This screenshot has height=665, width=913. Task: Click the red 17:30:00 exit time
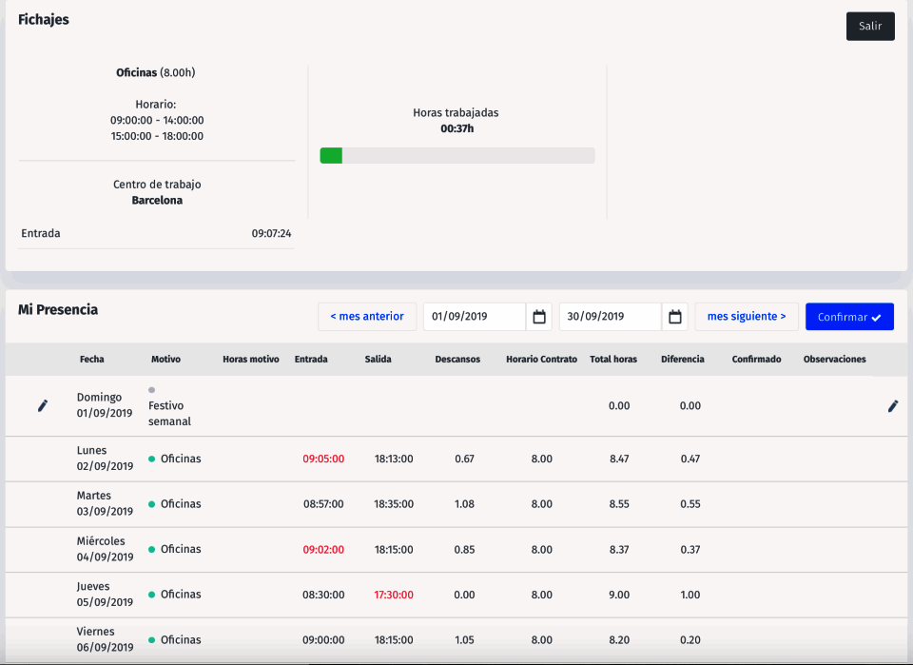pyautogui.click(x=394, y=595)
